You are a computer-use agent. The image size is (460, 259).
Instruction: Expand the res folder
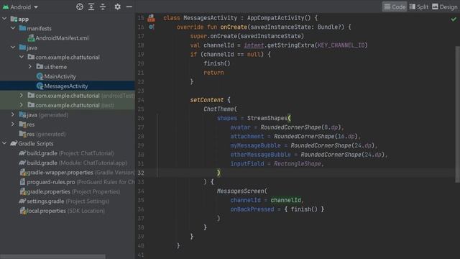click(x=13, y=124)
